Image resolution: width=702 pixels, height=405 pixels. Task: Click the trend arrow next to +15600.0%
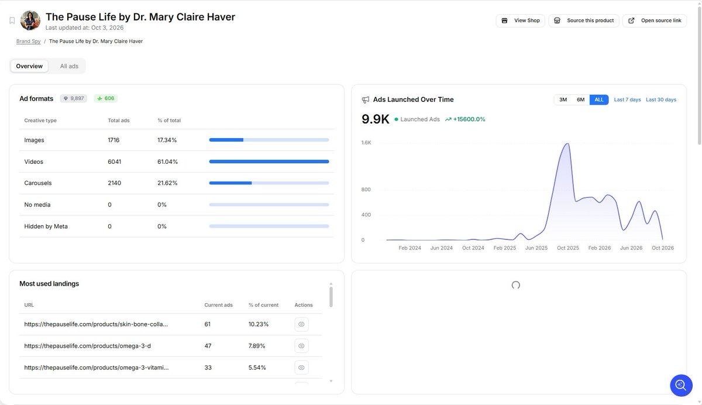(x=448, y=119)
